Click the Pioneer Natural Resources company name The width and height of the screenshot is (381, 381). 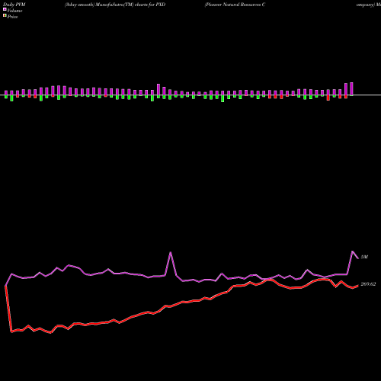coord(235,5)
